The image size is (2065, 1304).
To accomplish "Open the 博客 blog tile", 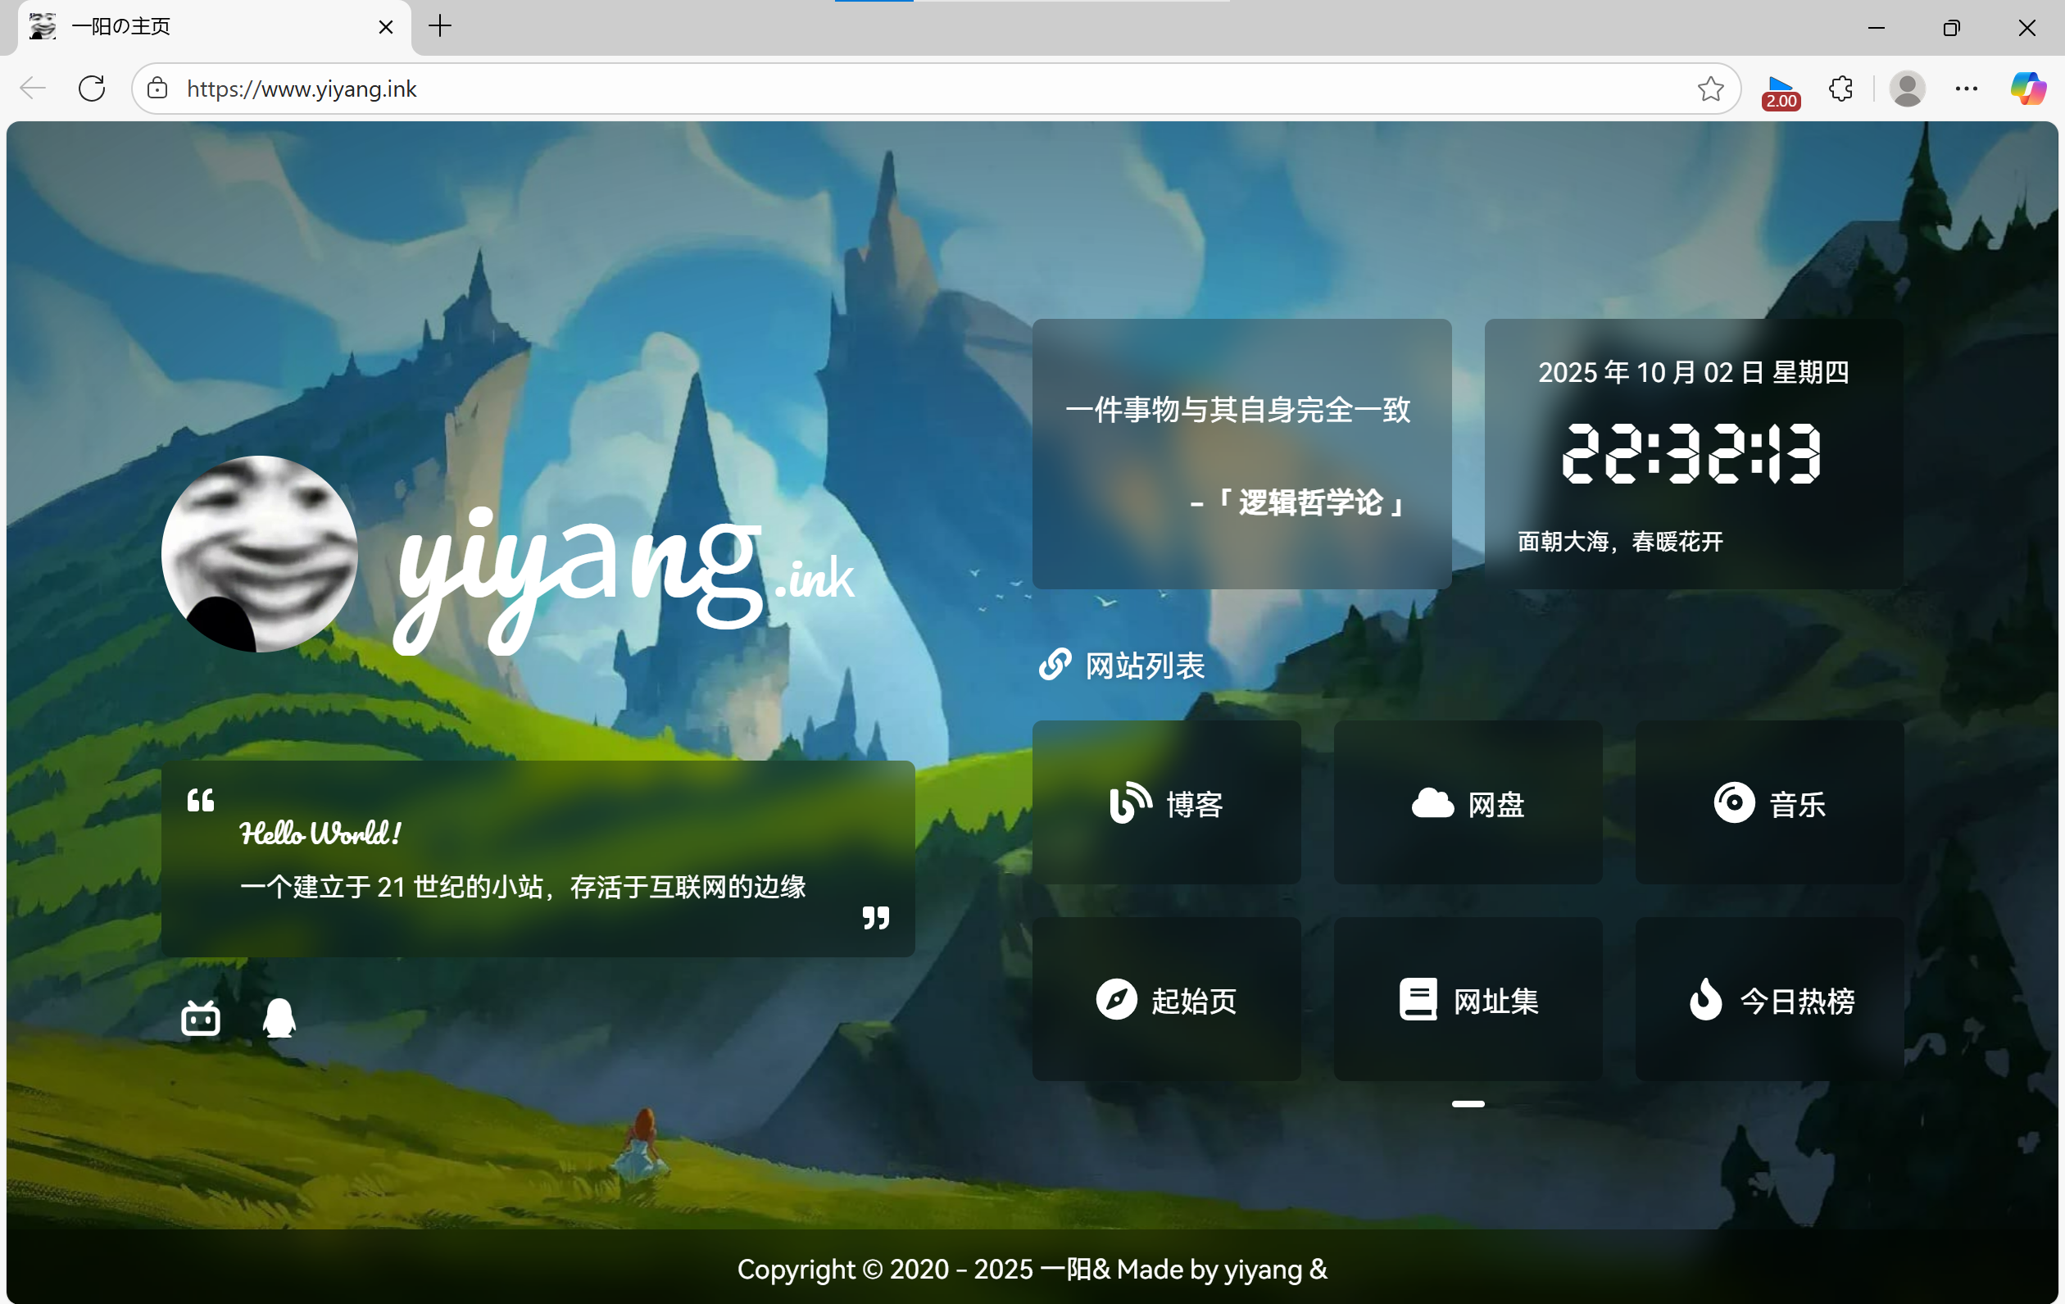I will pos(1166,803).
